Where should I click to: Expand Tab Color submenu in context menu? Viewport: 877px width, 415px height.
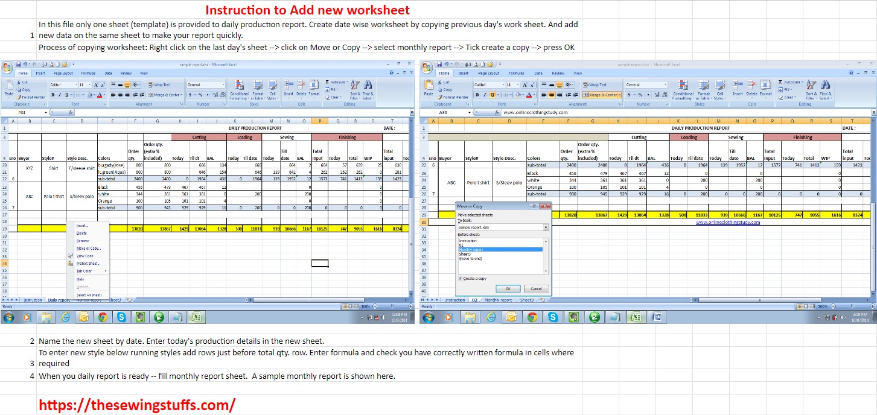click(88, 271)
